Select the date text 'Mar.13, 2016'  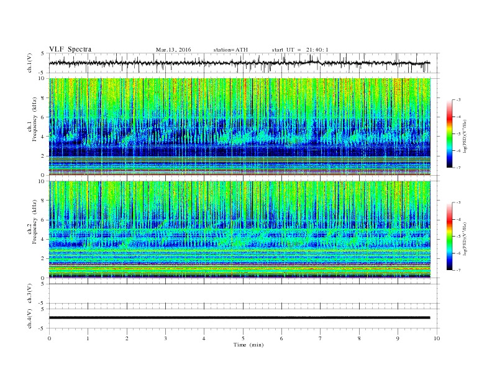tap(173, 50)
